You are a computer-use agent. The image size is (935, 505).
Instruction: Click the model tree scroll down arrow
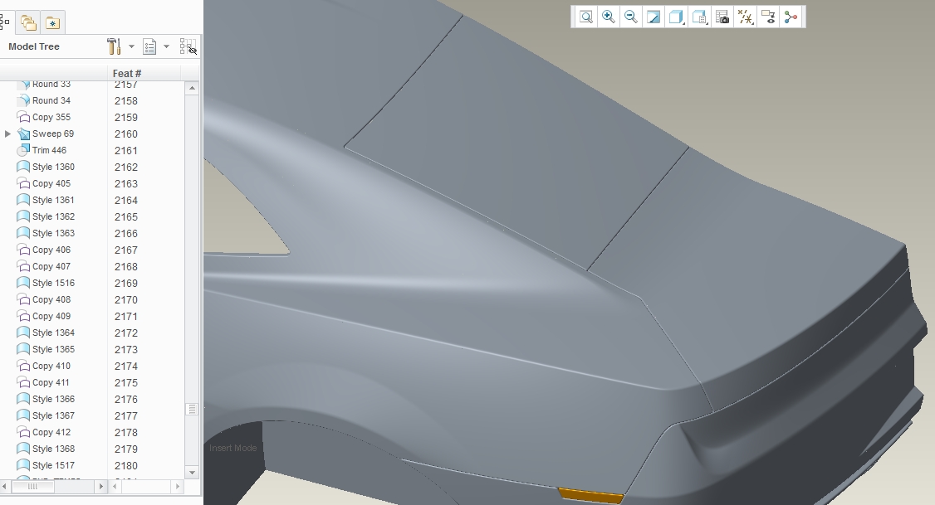(x=192, y=473)
